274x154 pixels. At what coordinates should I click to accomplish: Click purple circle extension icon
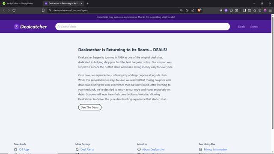pos(226,10)
